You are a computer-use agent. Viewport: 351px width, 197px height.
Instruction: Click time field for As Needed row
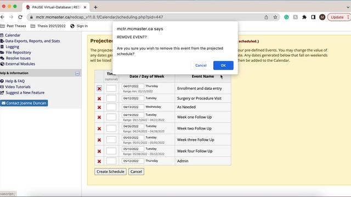(111, 107)
